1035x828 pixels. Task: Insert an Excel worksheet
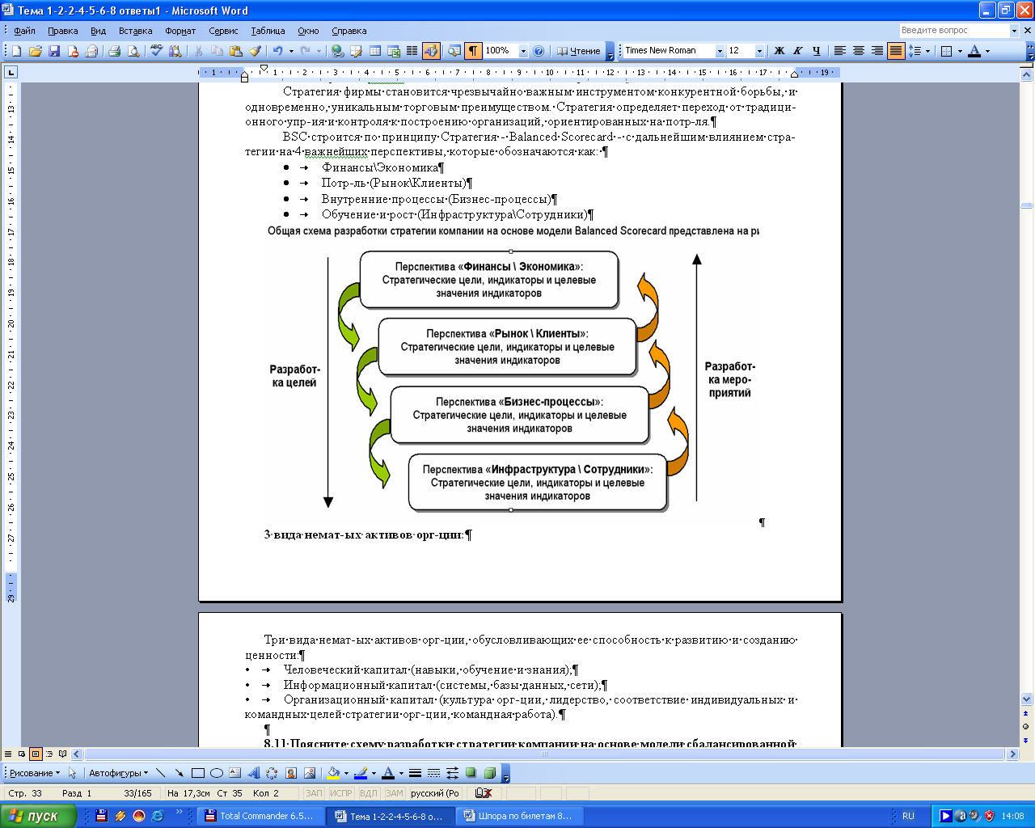(x=394, y=51)
